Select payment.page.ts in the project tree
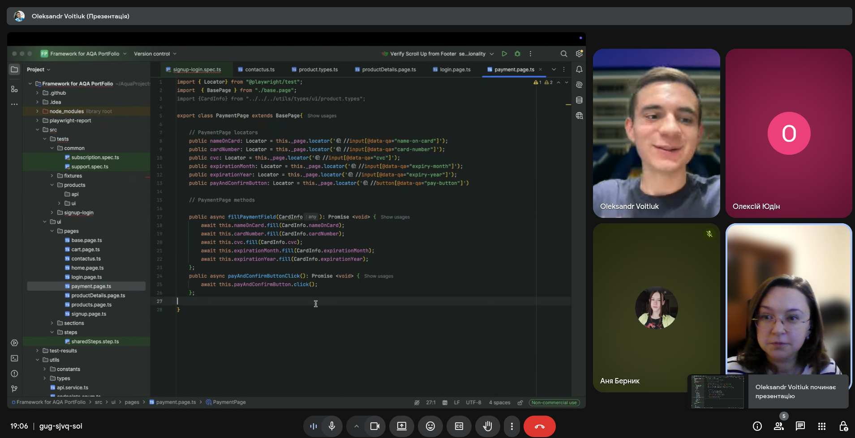Viewport: 855px width, 438px height. [91, 286]
